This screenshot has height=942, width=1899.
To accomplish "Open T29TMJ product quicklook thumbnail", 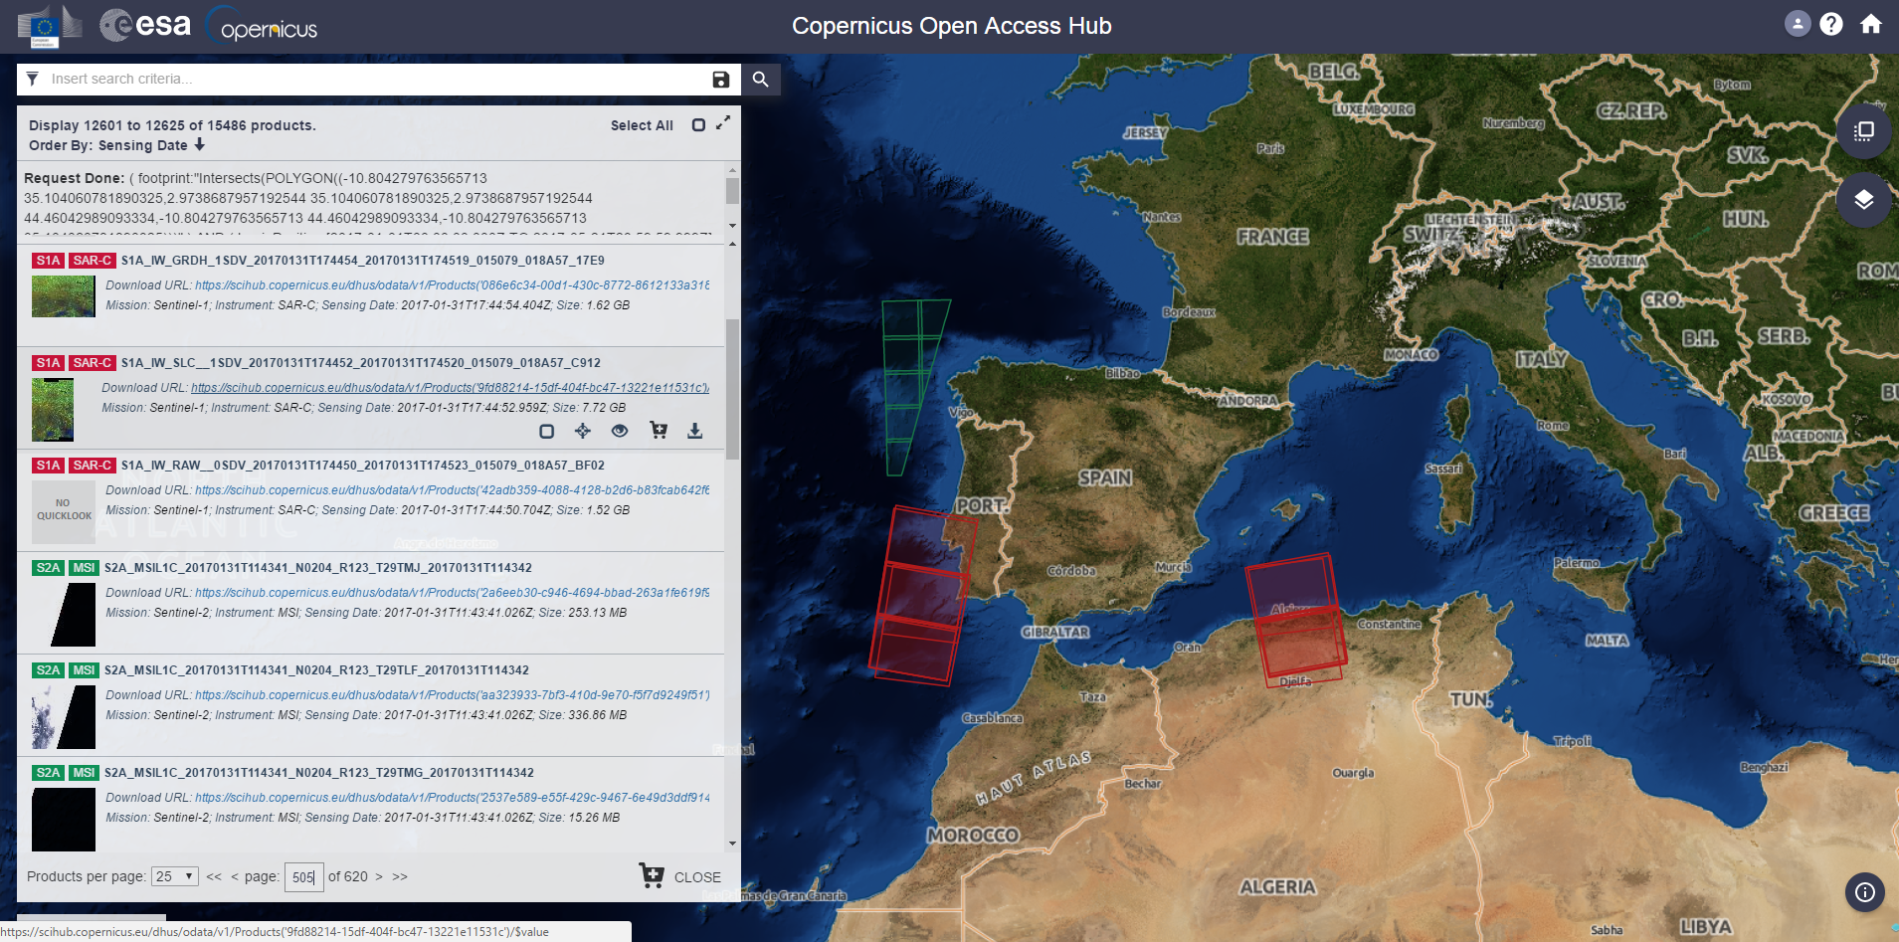I will pos(64,615).
